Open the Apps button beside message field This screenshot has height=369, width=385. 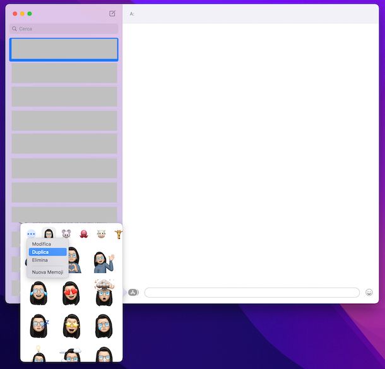133,293
